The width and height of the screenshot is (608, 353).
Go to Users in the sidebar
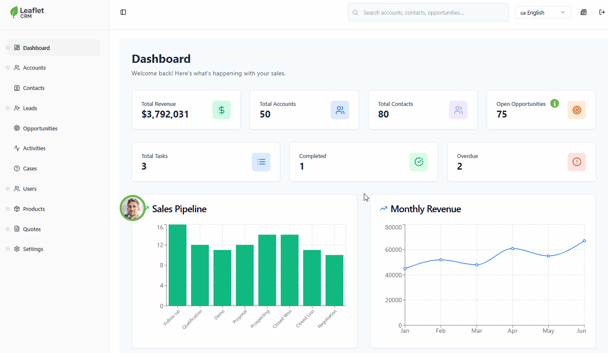tap(54, 189)
